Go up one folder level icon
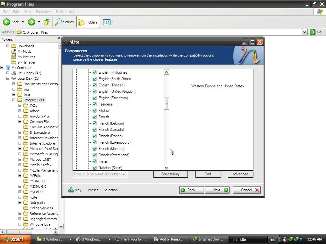 click(x=47, y=22)
